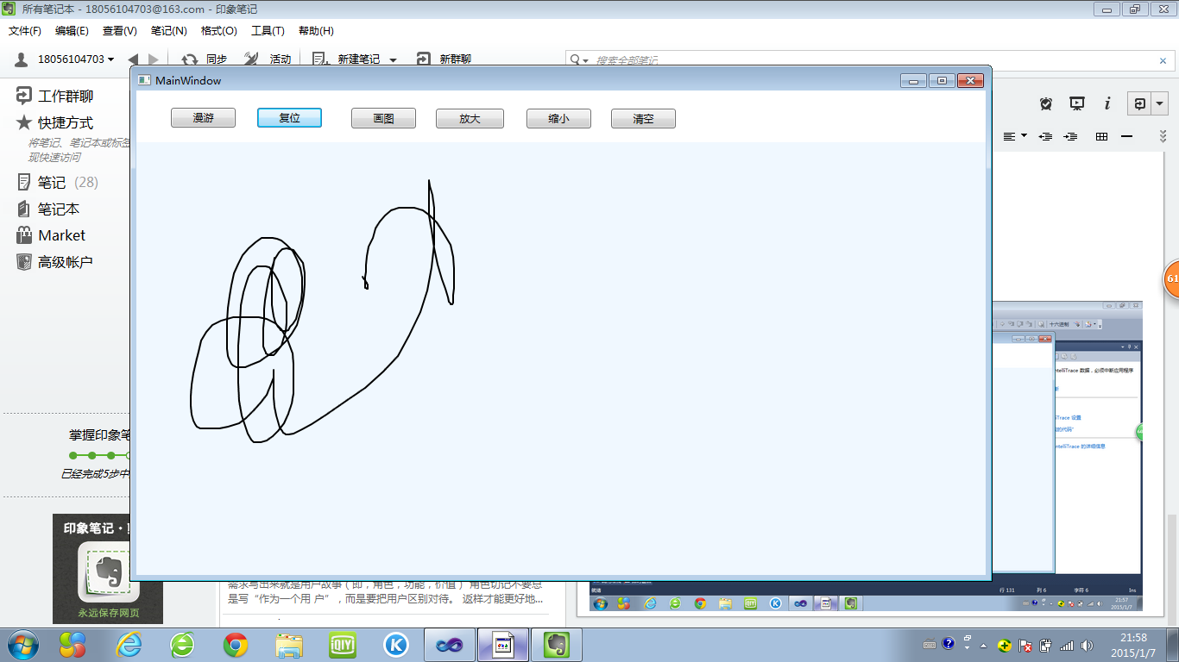Click the increase indent icon
The height and width of the screenshot is (662, 1179).
pos(1071,136)
